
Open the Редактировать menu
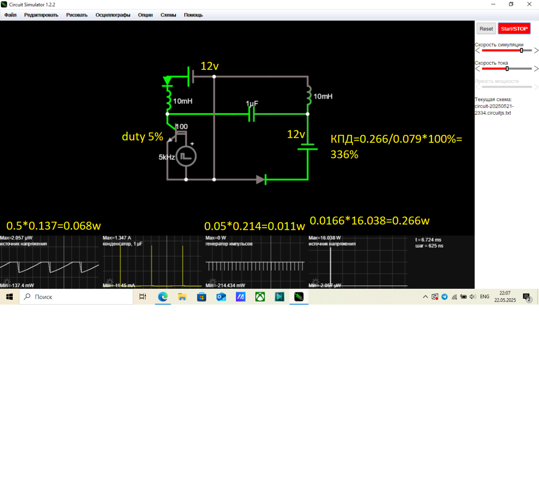click(41, 15)
